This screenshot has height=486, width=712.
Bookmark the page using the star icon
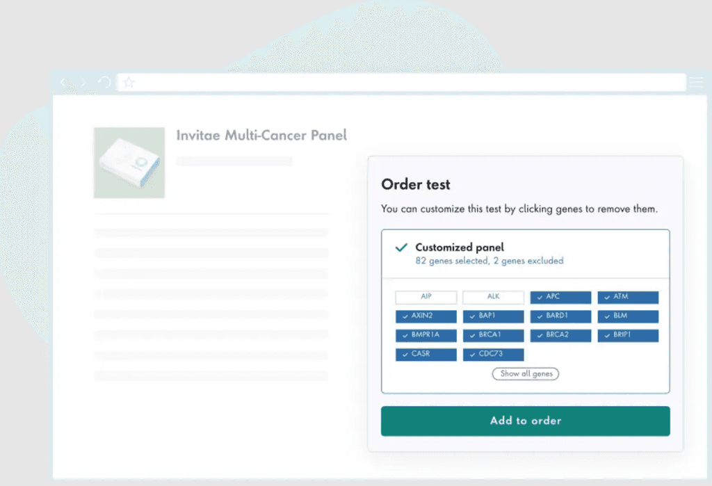click(x=129, y=81)
